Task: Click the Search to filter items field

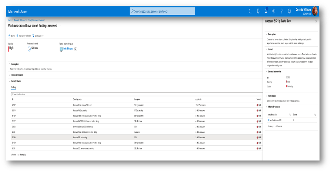Action: (x=137, y=94)
